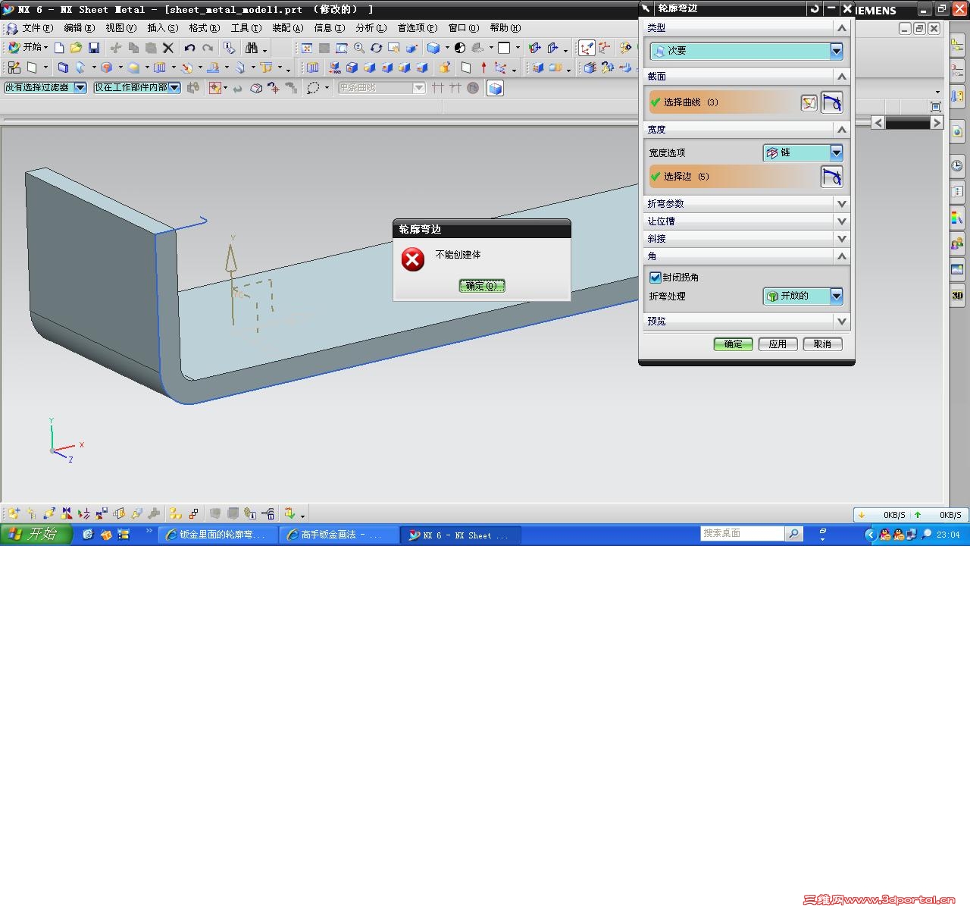Click the 应用 apply button
The width and height of the screenshot is (970, 910).
(x=778, y=344)
